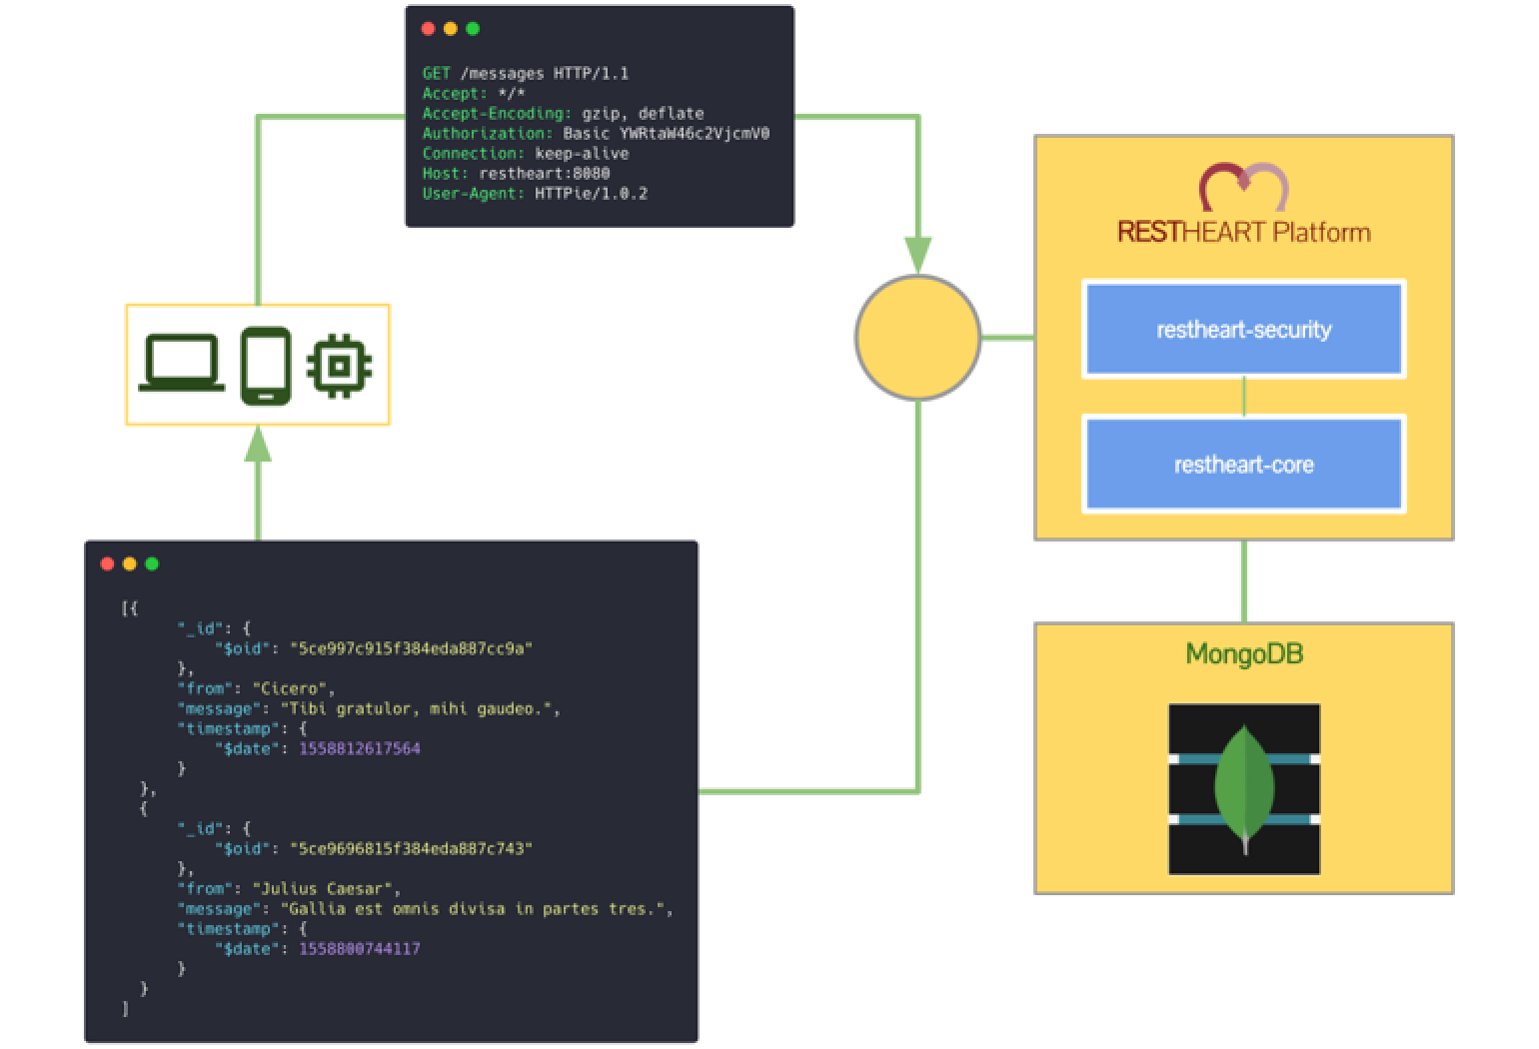Select the restheart-core module box
This screenshot has width=1539, height=1049.
point(1243,465)
